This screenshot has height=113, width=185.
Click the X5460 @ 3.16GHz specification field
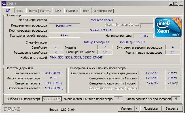pos(114,42)
